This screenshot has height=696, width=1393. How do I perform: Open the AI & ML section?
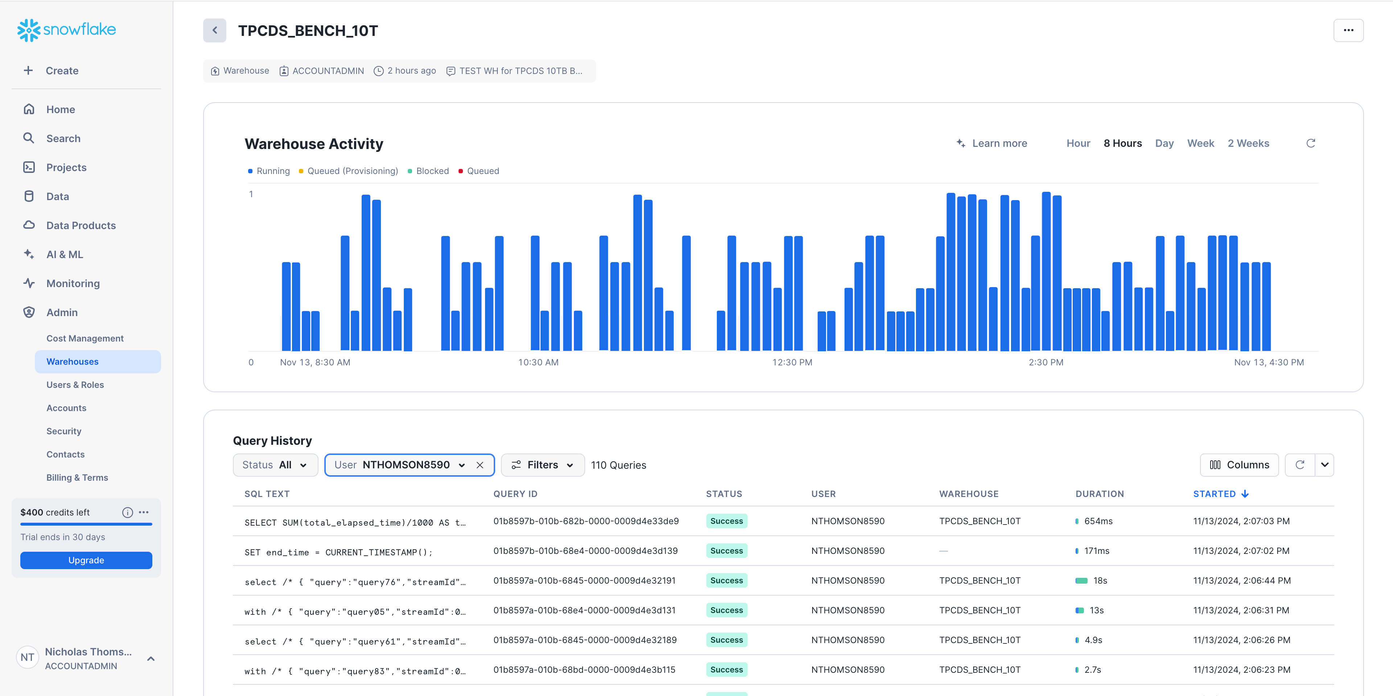64,254
